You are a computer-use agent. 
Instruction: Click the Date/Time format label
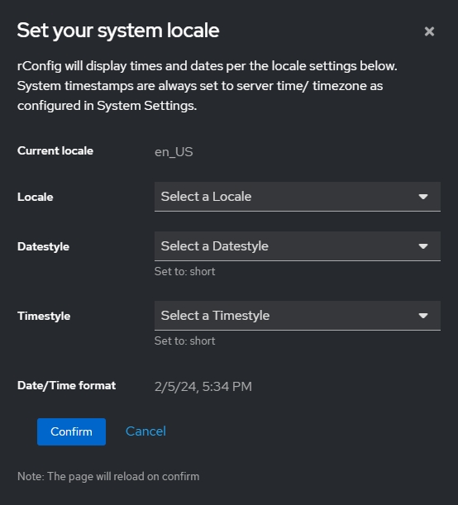click(x=67, y=385)
